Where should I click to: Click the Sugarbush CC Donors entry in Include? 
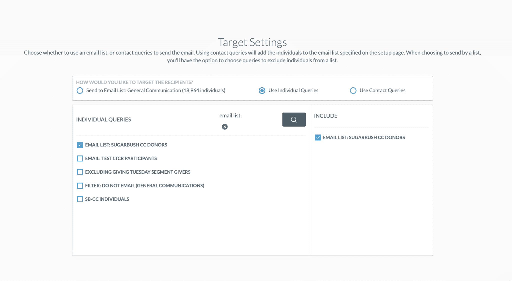[364, 137]
